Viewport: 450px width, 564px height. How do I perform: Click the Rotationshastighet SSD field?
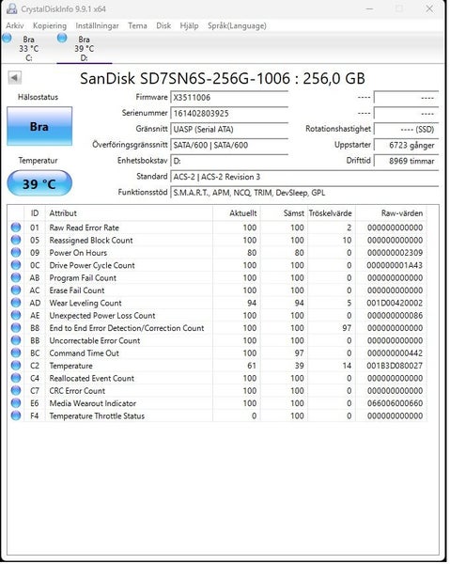406,129
